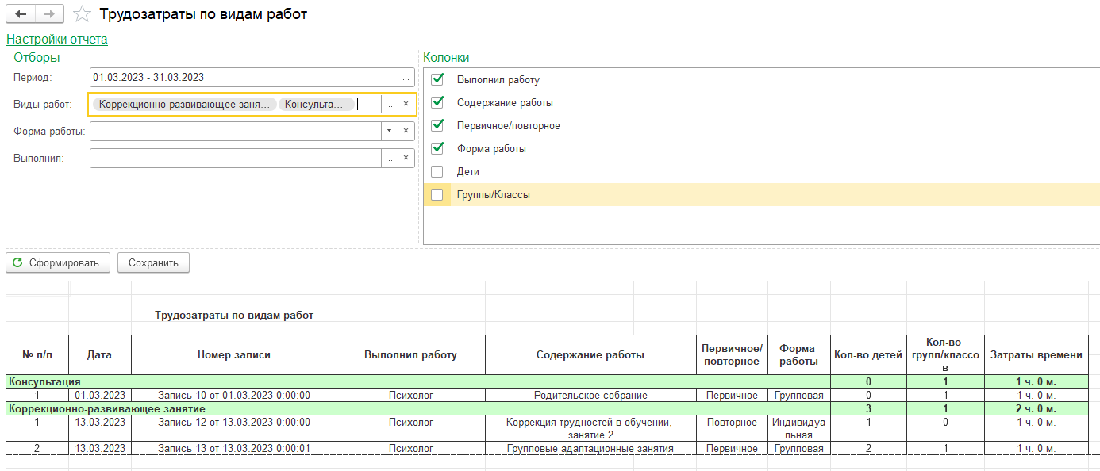Click cell Запись 12 от 13.03.2023 0:00:00
The height and width of the screenshot is (471, 1100).
pyautogui.click(x=234, y=428)
